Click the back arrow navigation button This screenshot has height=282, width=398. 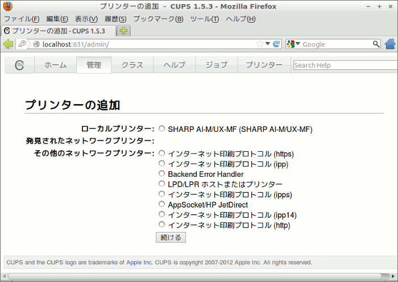coord(8,44)
